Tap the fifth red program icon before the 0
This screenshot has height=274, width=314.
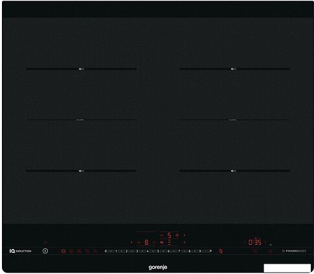(95, 251)
